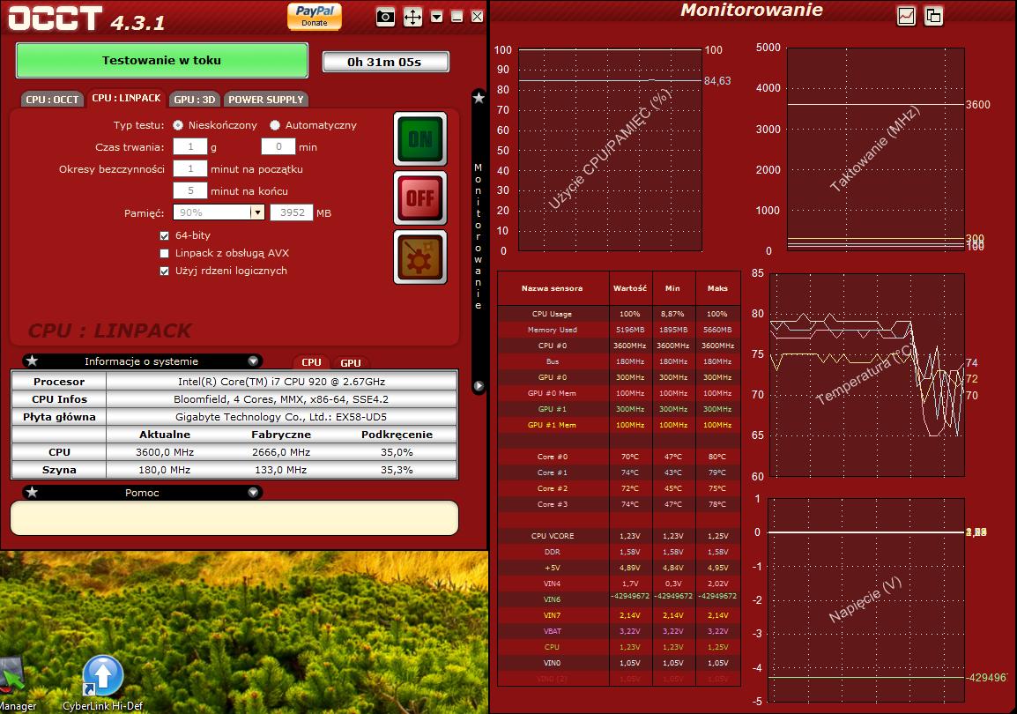This screenshot has width=1017, height=714.
Task: Click the Czas trwania minutes field
Action: pos(278,146)
